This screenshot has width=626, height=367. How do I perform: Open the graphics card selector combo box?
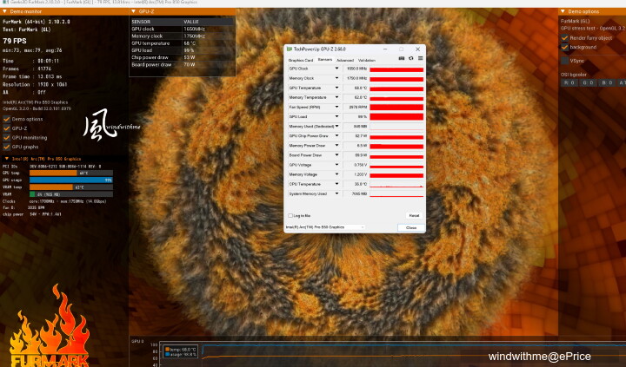(x=325, y=227)
